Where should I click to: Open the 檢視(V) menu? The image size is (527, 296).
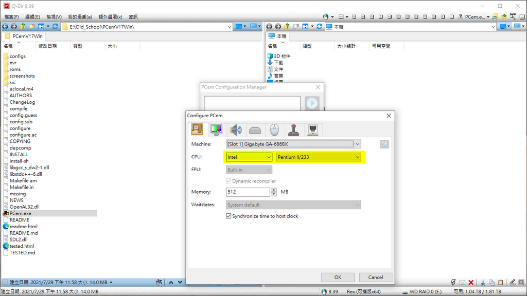[54, 17]
